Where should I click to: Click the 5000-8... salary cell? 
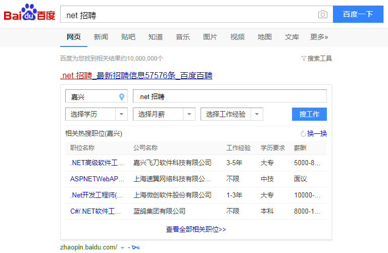[x=307, y=163]
